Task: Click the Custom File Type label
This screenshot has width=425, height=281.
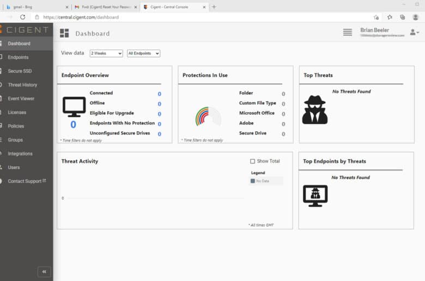Action: 258,103
